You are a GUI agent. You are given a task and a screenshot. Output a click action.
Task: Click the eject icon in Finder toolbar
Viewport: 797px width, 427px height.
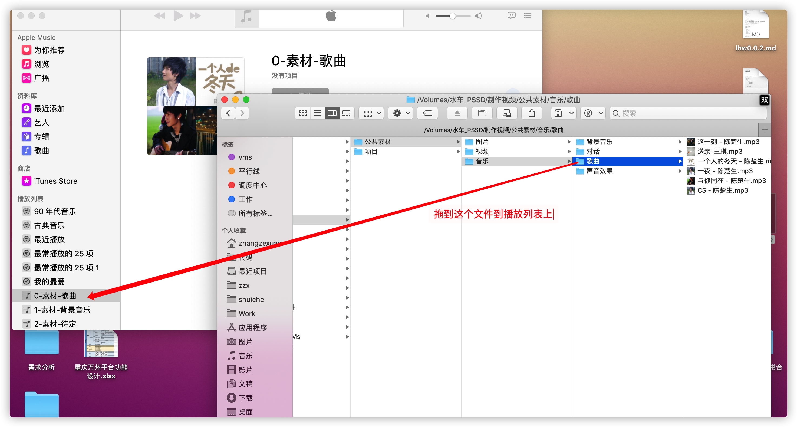pos(457,113)
